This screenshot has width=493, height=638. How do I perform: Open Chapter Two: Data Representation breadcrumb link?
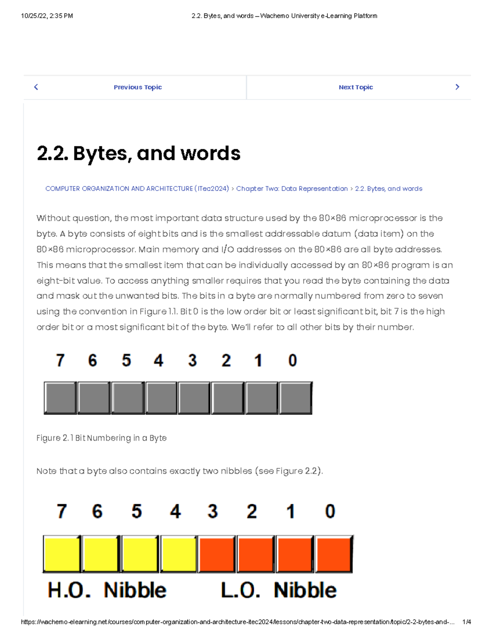292,189
